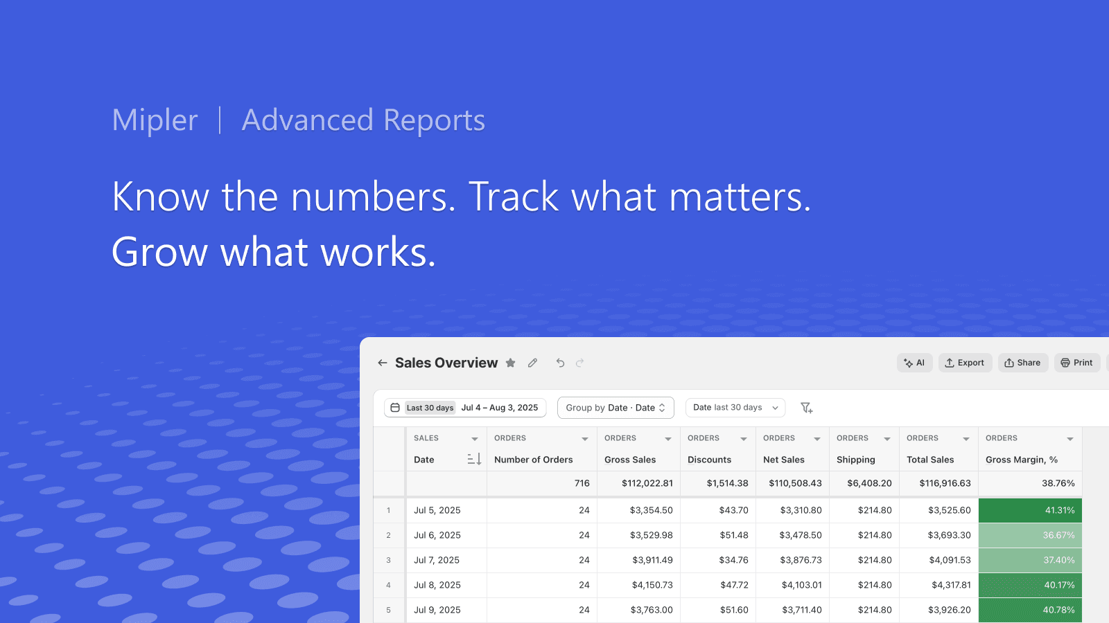Change sort order on the Date column

474,459
